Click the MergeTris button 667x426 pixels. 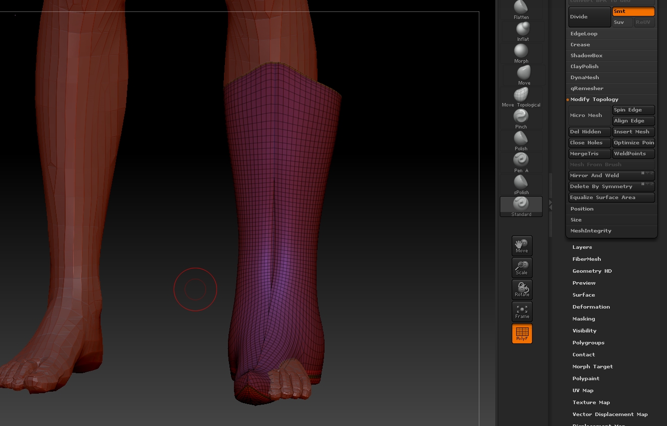(590, 154)
